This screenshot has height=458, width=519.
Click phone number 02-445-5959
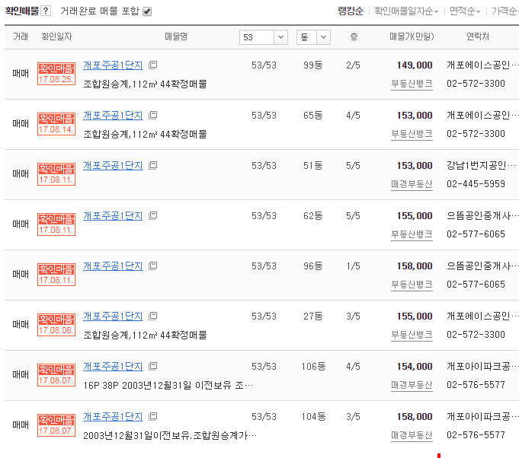[x=476, y=184]
